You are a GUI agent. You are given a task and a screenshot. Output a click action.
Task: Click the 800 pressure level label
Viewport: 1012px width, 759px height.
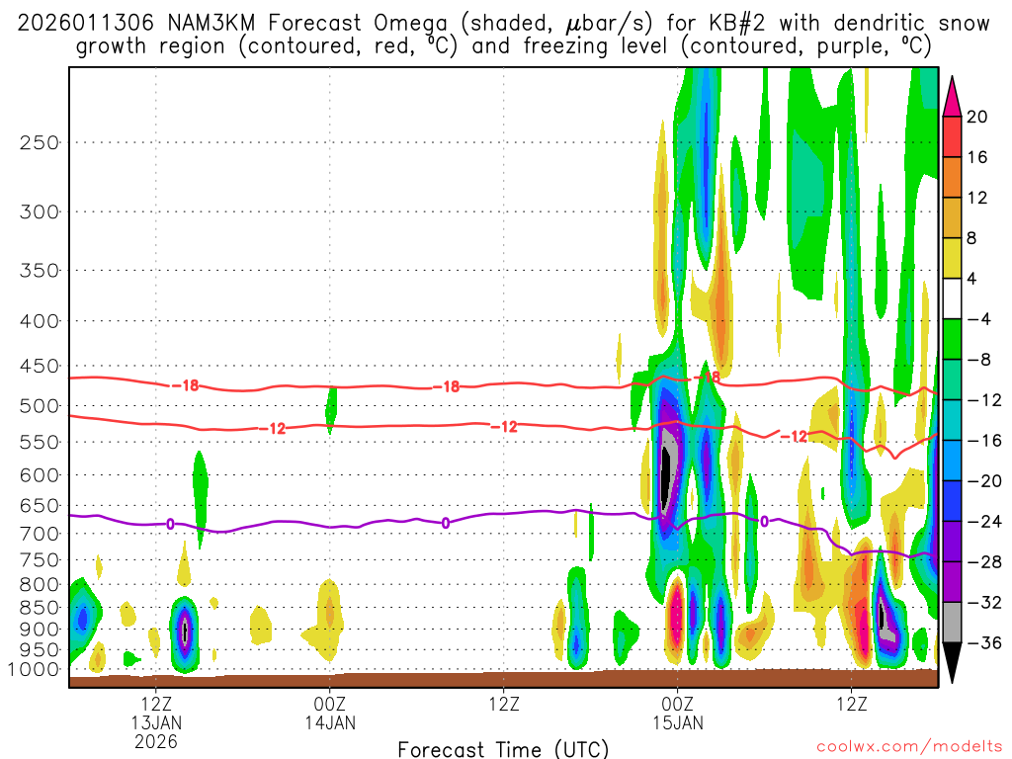pos(40,585)
